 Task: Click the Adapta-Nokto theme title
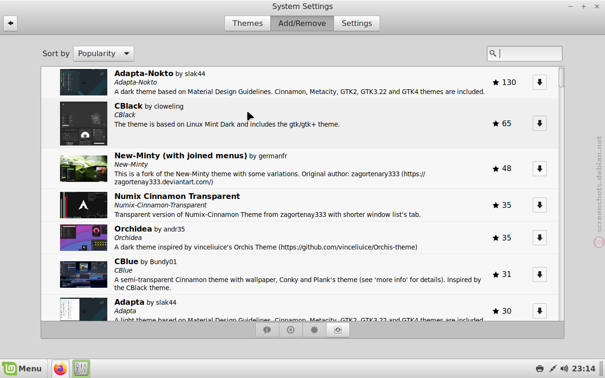(144, 74)
